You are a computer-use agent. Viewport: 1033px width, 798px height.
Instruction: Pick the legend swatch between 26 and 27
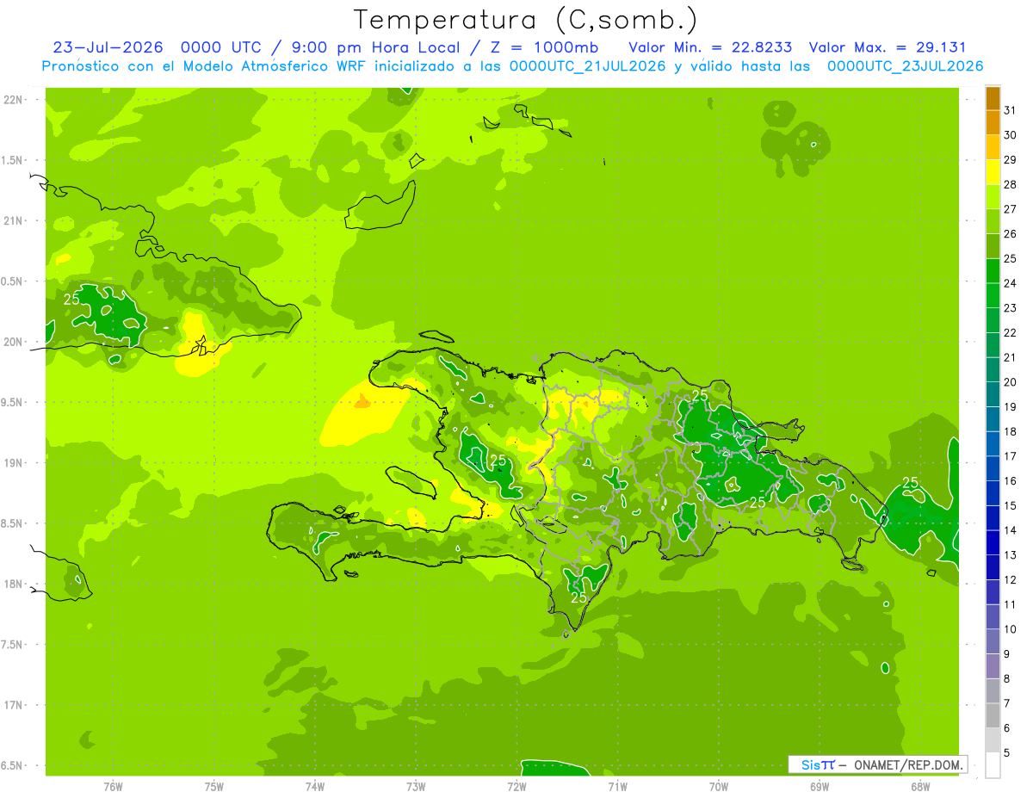coord(993,221)
